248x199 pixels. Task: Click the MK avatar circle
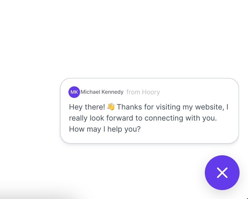(74, 92)
